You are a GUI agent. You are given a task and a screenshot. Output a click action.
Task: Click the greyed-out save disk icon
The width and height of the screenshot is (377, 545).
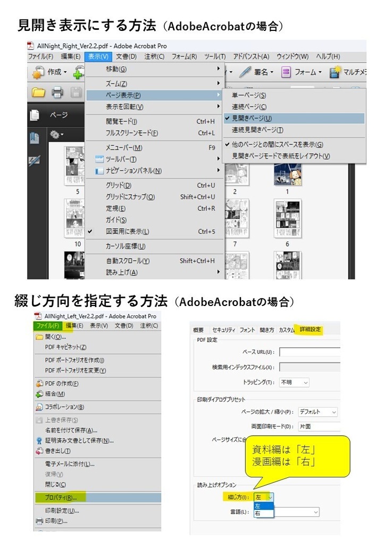click(x=77, y=93)
